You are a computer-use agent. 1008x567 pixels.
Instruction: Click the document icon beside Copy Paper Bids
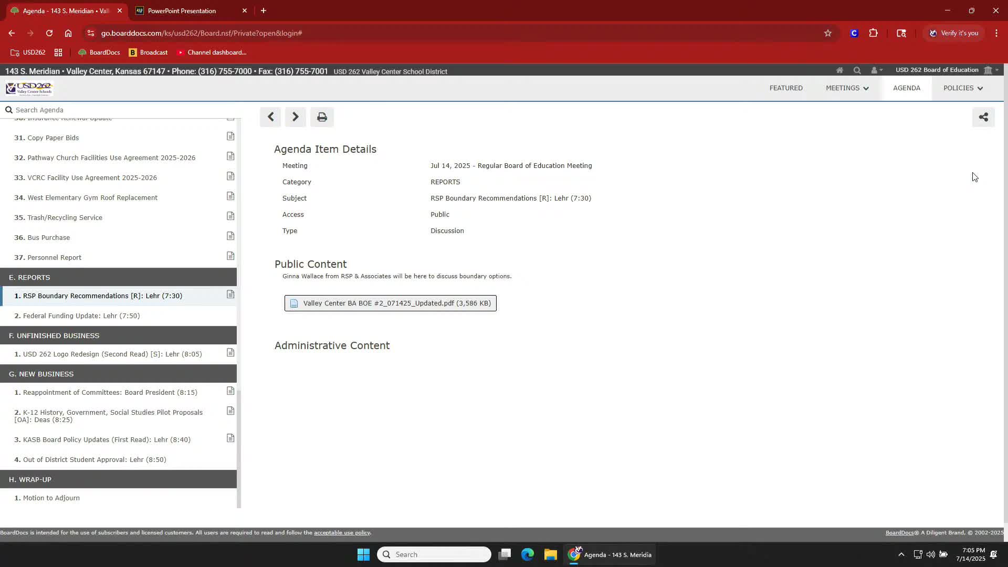(230, 136)
